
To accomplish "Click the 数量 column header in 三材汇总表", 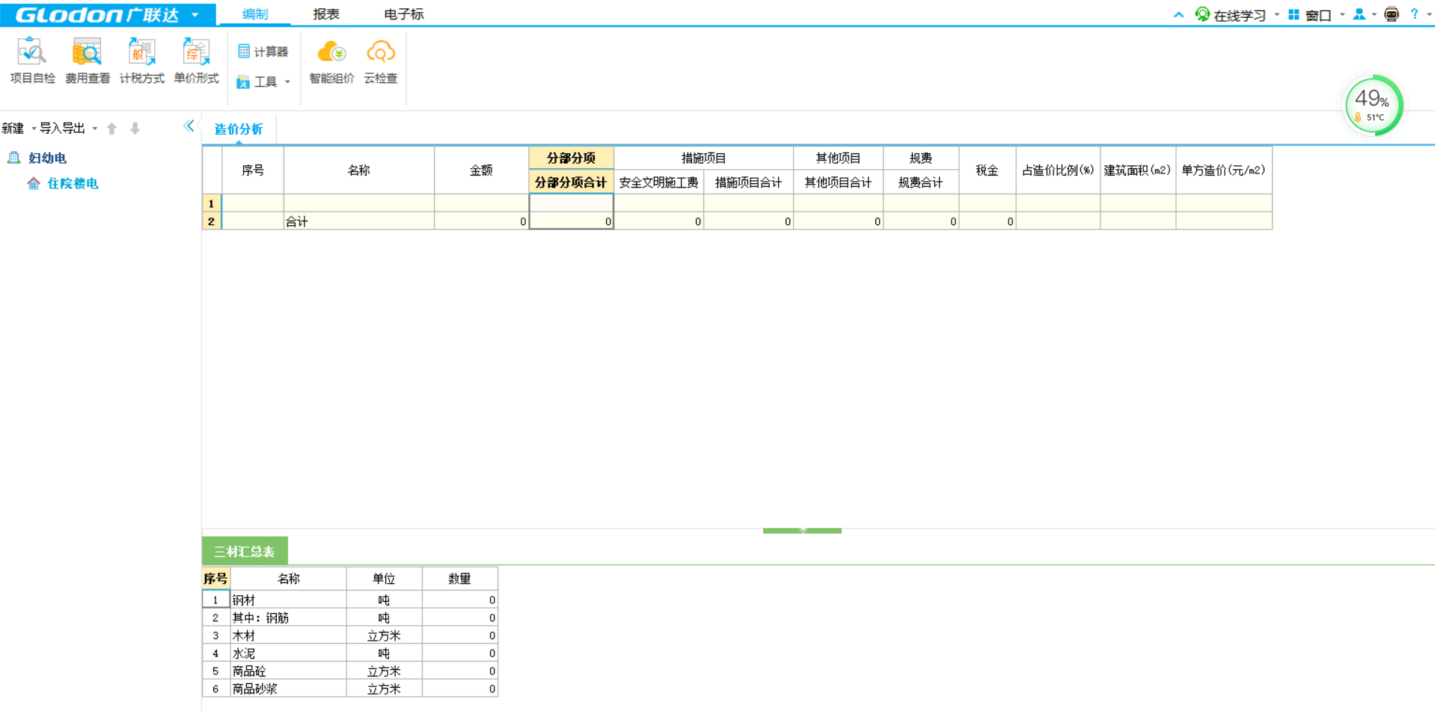I will (x=459, y=579).
